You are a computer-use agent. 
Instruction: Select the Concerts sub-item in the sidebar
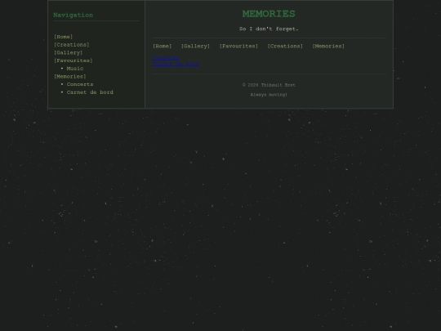click(80, 84)
